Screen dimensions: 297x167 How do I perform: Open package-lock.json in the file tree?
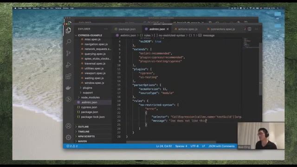pyautogui.click(x=93, y=117)
